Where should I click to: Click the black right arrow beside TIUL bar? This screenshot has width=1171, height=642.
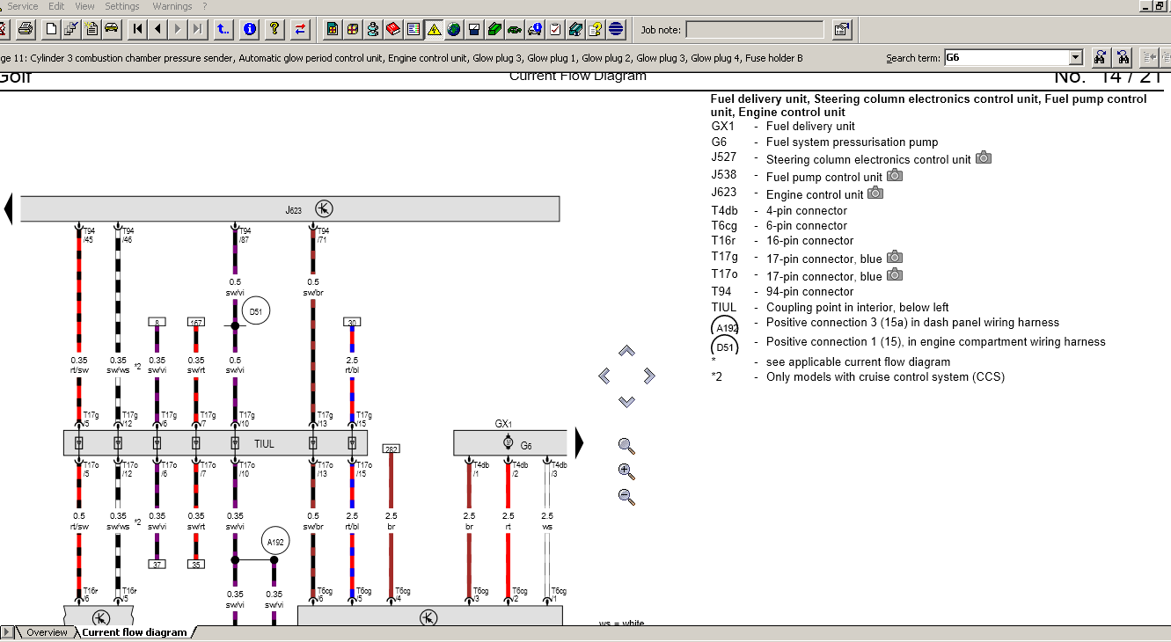(x=580, y=442)
